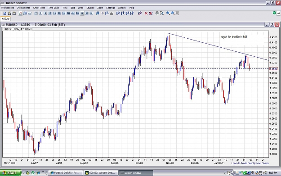Toggle the chart grid hash icon
The height and width of the screenshot is (176, 281).
coord(98,13)
